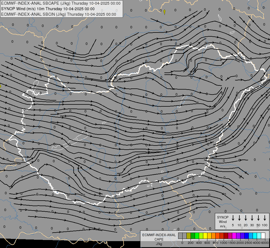The width and height of the screenshot is (270, 248).
Task: Click the SBCIN title line in header
Action: pos(58,14)
